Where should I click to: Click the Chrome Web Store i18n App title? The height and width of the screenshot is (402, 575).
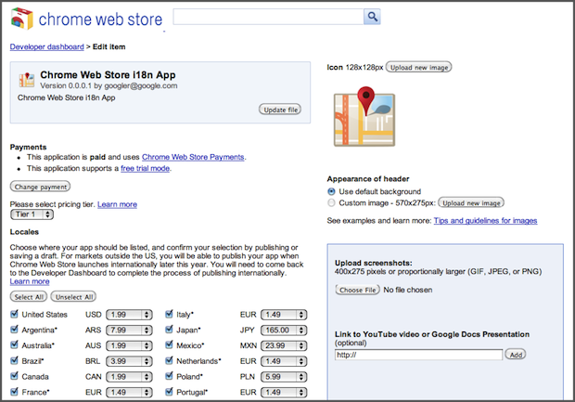click(x=108, y=75)
